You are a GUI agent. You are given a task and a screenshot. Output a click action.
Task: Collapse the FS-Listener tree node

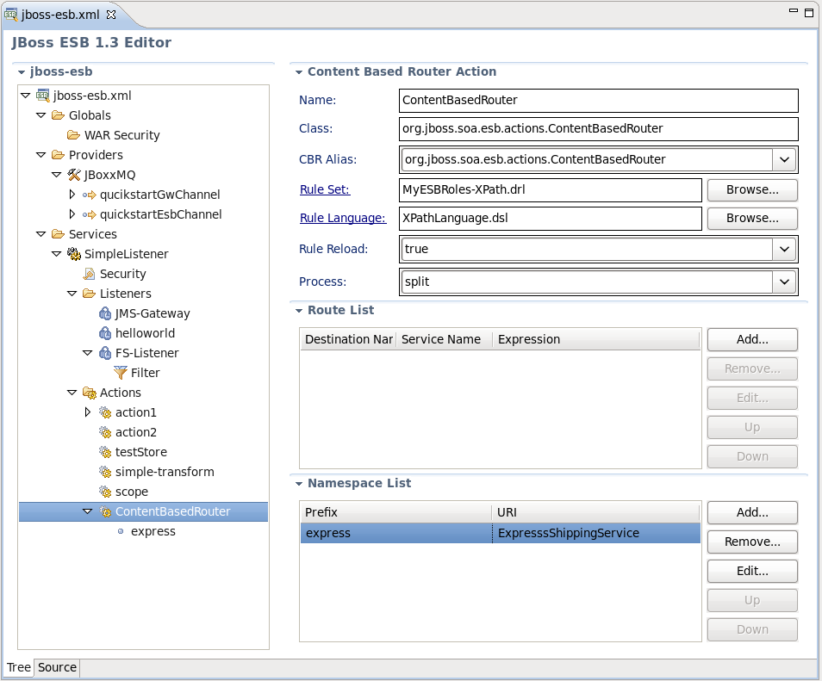click(x=88, y=353)
